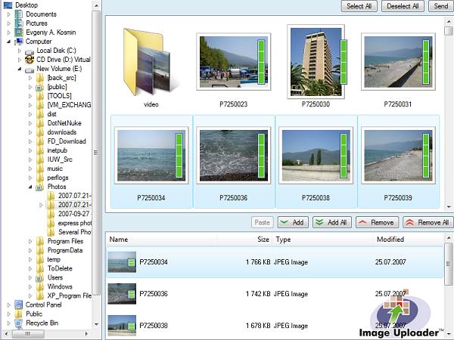Click the Windows folder icon
454x340 pixels.
coord(40,287)
